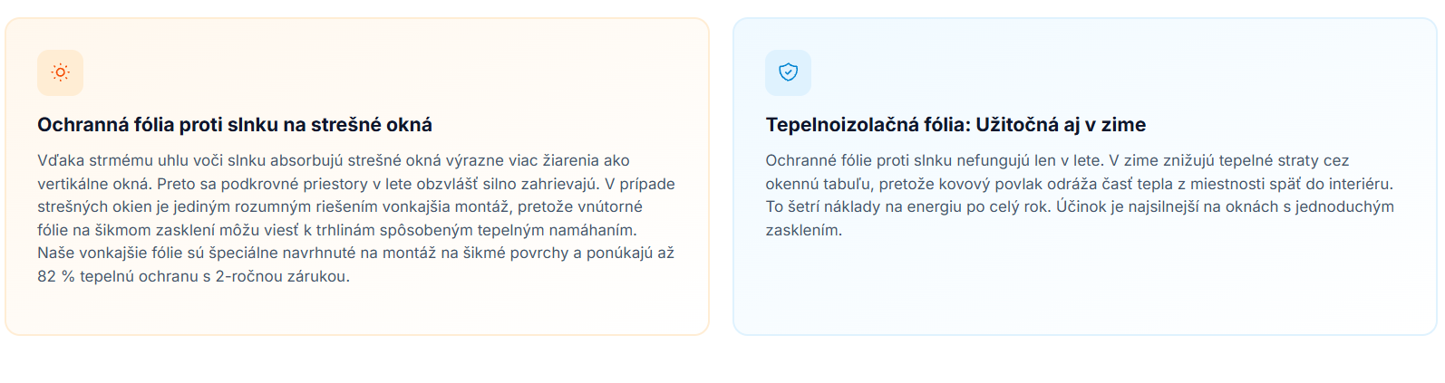
Task: Click the '2-ročnou zárukou' text
Action: tap(281, 277)
